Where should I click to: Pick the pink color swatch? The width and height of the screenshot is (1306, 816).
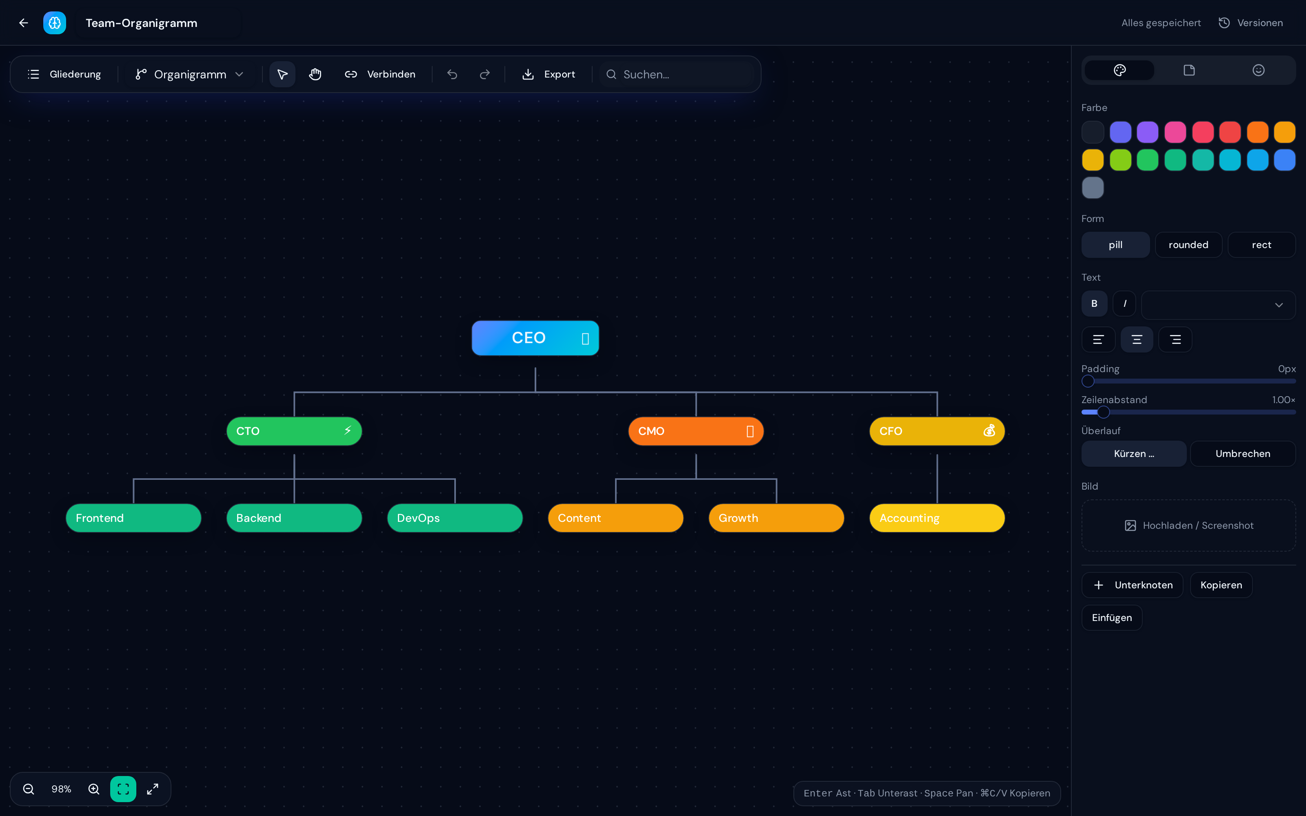tap(1175, 132)
